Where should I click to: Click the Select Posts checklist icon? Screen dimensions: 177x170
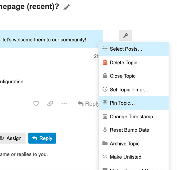click(x=105, y=49)
